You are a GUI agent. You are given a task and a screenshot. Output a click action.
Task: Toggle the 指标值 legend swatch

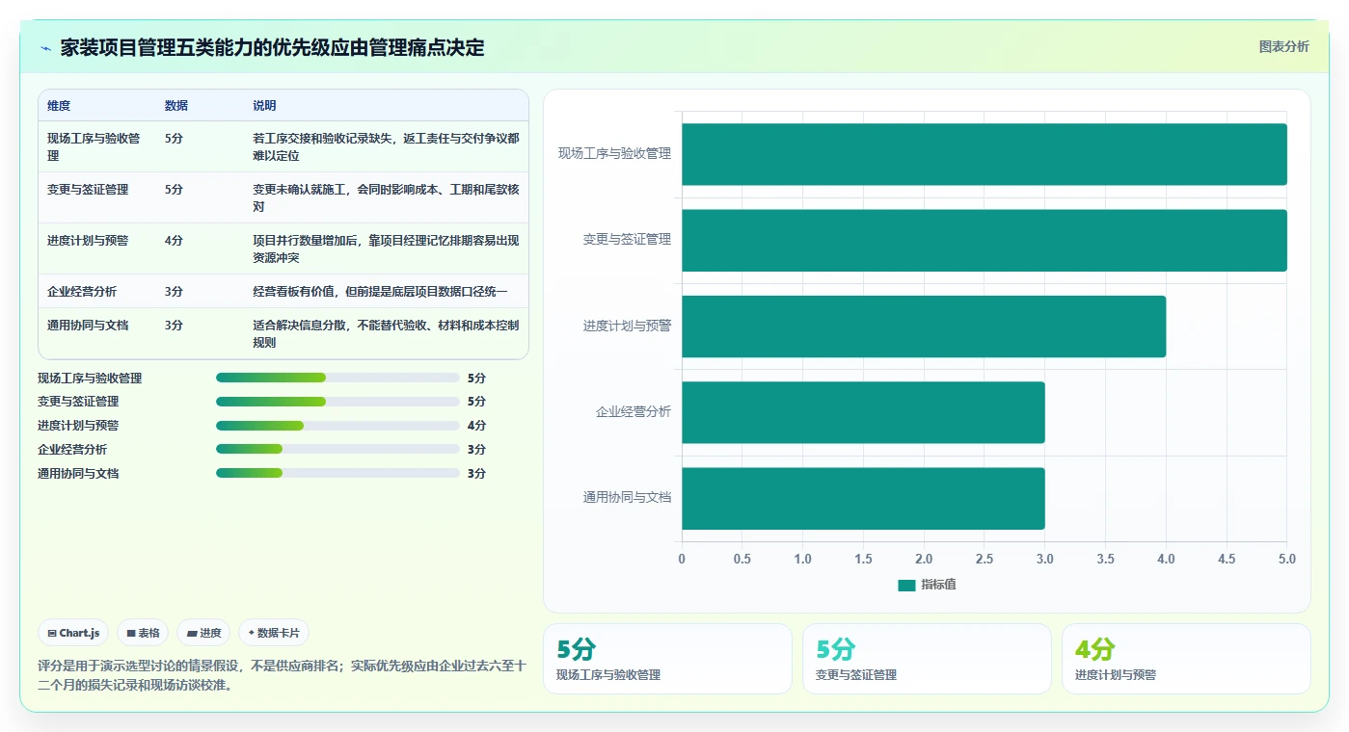point(906,585)
